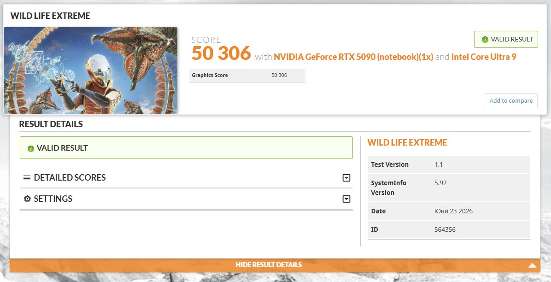
Task: Click the large VALID RESULT banner
Action: coord(186,147)
